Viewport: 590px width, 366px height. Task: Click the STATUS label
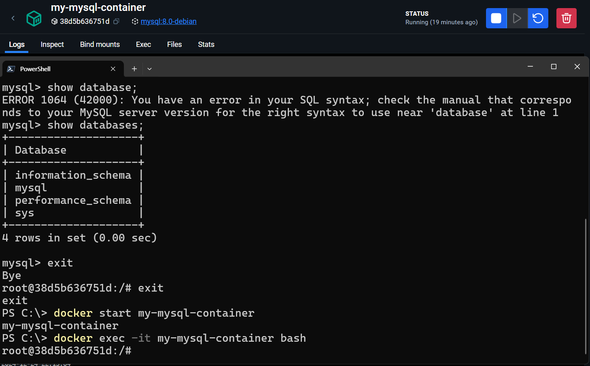coord(417,13)
